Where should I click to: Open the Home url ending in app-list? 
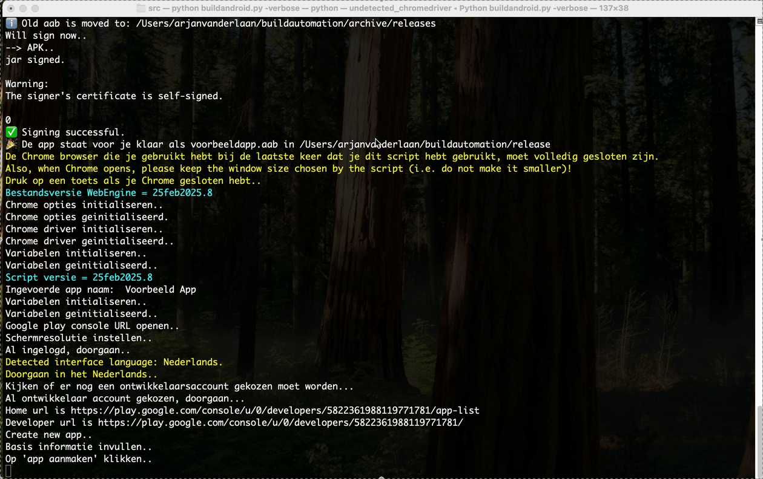pos(275,411)
